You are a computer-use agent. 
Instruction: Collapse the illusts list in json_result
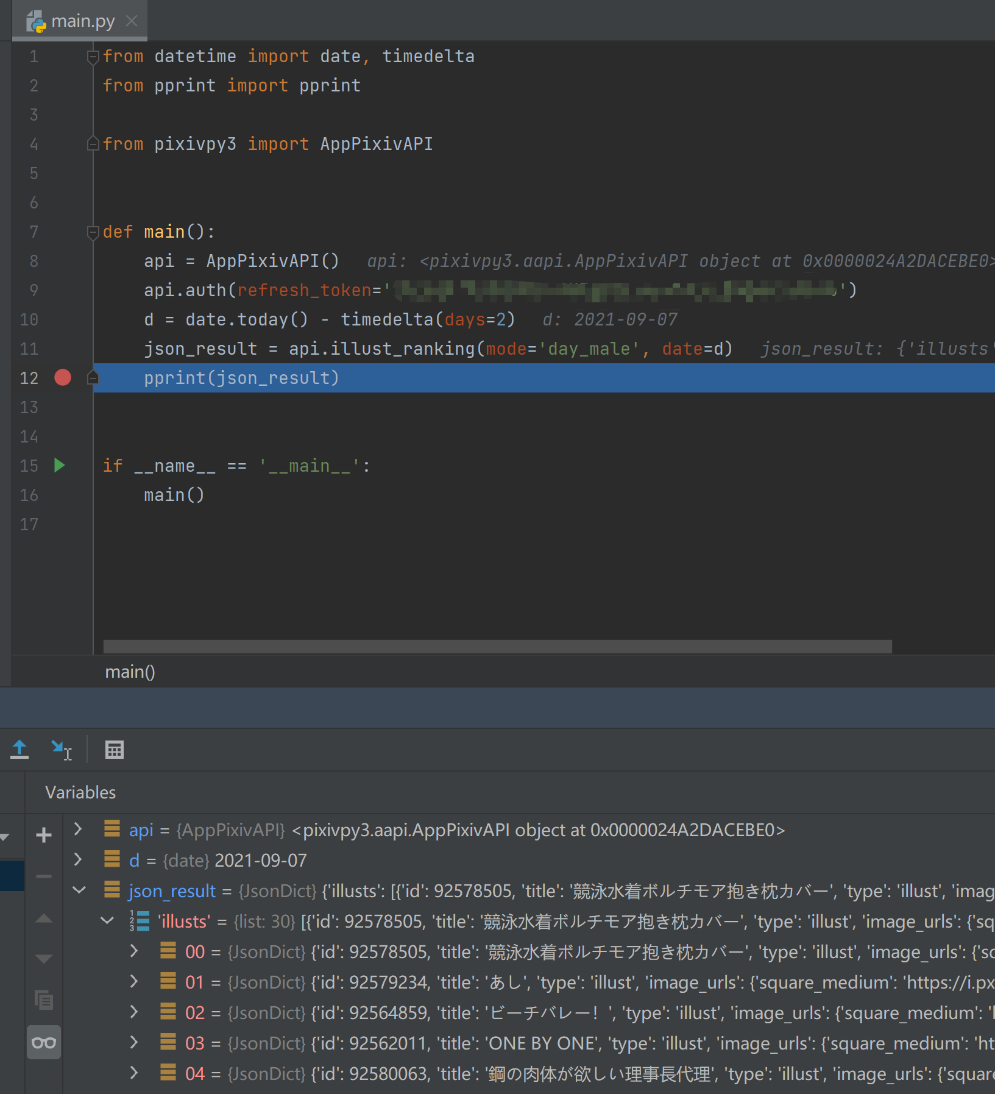[108, 921]
